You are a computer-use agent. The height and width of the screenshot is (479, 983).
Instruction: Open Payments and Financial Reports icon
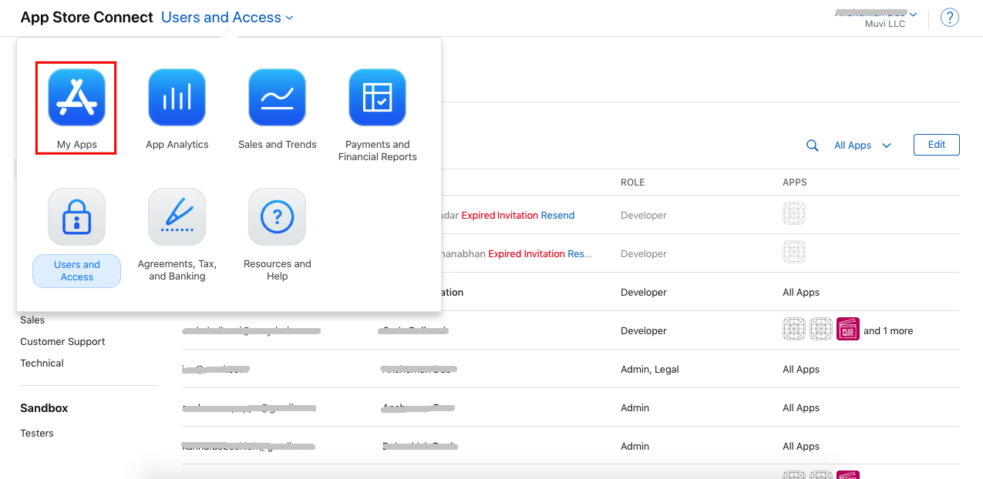pos(377,97)
